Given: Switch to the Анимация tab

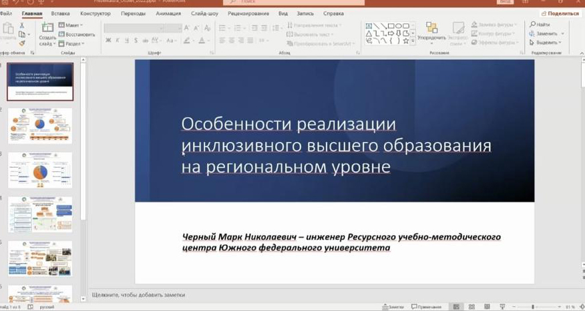Looking at the screenshot, I should tap(168, 13).
